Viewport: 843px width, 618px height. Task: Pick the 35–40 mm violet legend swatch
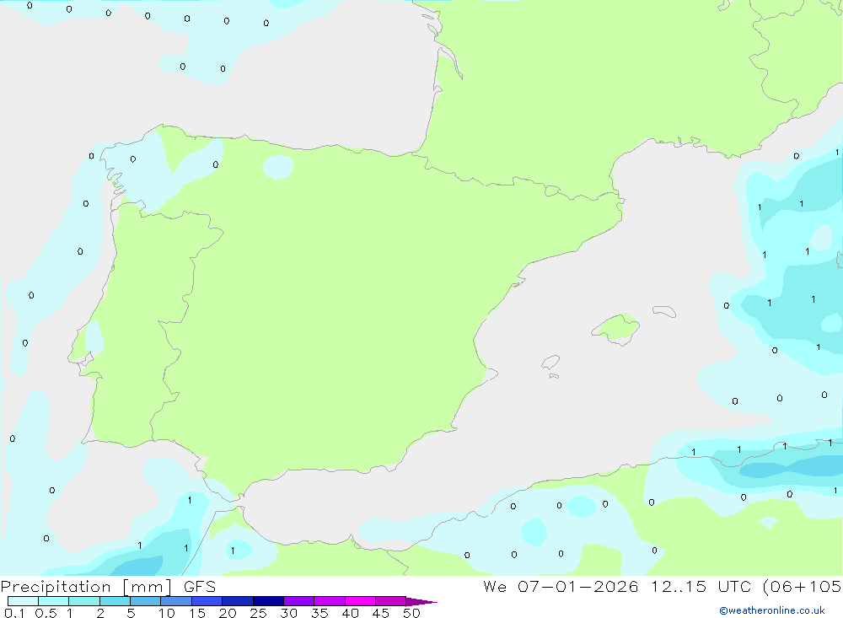[x=330, y=601]
